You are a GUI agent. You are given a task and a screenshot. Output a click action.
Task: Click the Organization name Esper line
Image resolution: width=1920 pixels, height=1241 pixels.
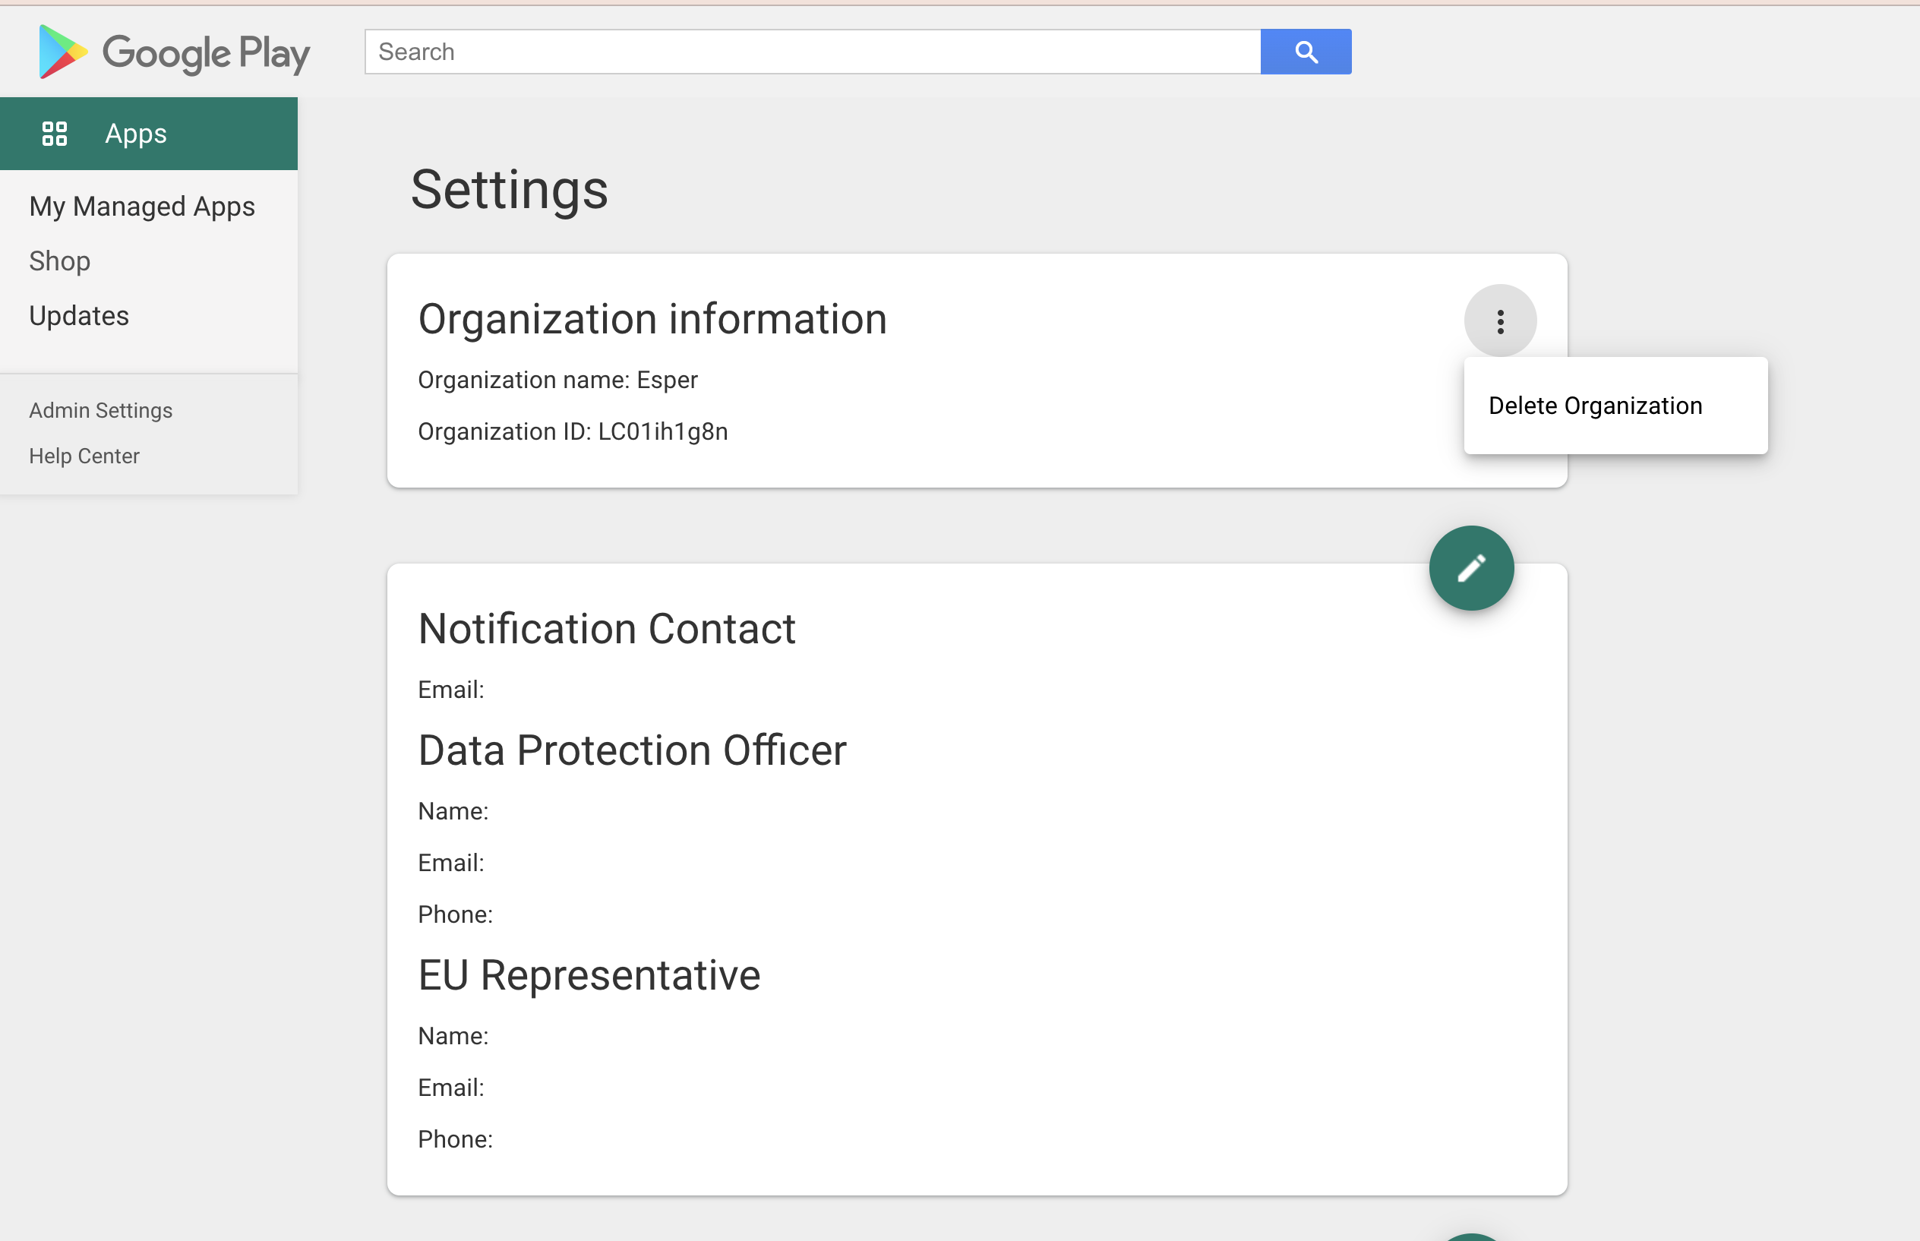tap(557, 381)
